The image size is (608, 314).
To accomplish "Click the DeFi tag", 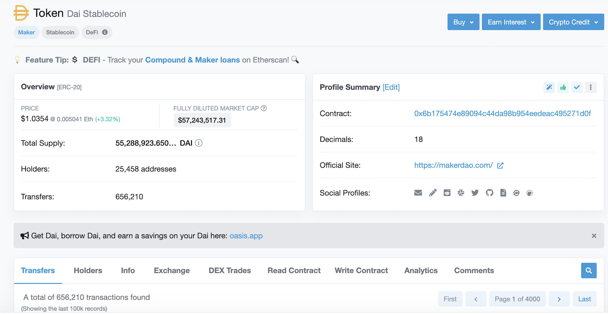I will pyautogui.click(x=97, y=32).
